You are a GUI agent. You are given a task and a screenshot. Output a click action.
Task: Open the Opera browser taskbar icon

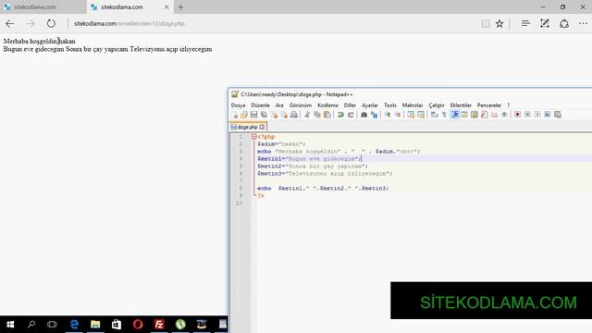pyautogui.click(x=138, y=325)
